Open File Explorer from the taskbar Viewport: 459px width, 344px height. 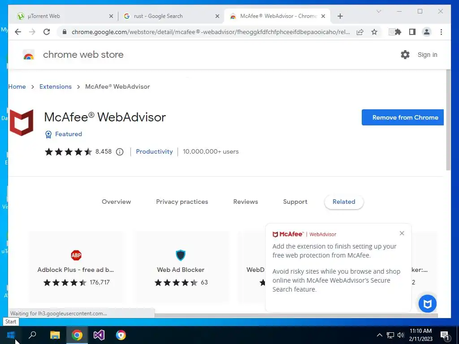[55, 335]
